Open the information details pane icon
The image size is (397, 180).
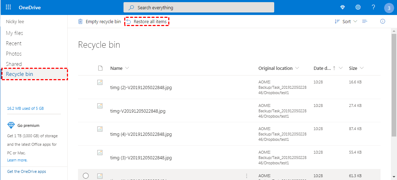point(383,21)
